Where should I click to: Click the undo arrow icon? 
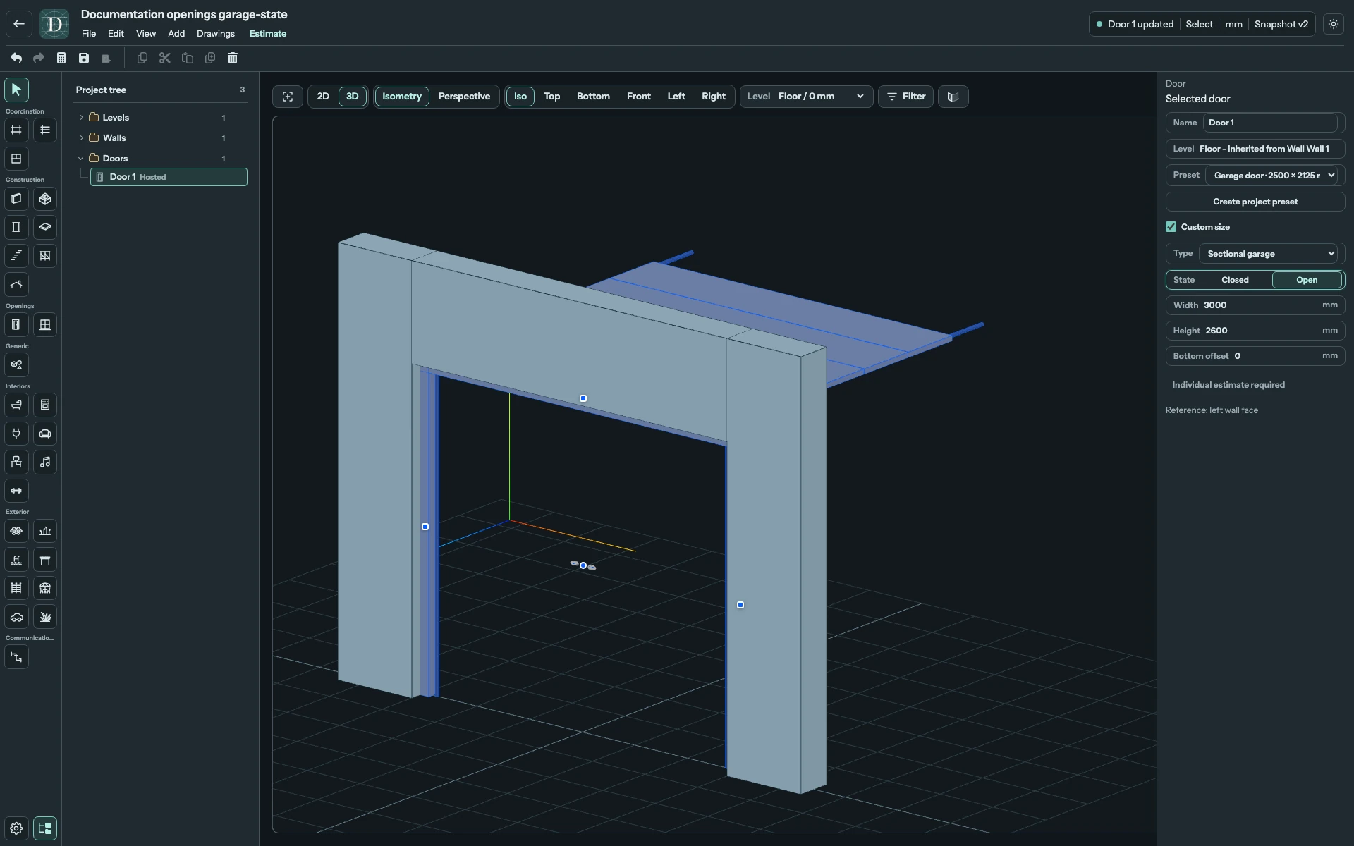click(x=16, y=58)
